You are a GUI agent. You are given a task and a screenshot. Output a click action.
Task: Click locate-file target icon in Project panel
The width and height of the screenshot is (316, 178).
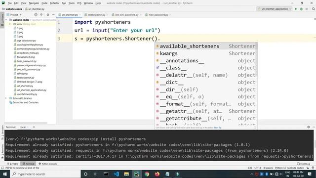click(x=36, y=15)
